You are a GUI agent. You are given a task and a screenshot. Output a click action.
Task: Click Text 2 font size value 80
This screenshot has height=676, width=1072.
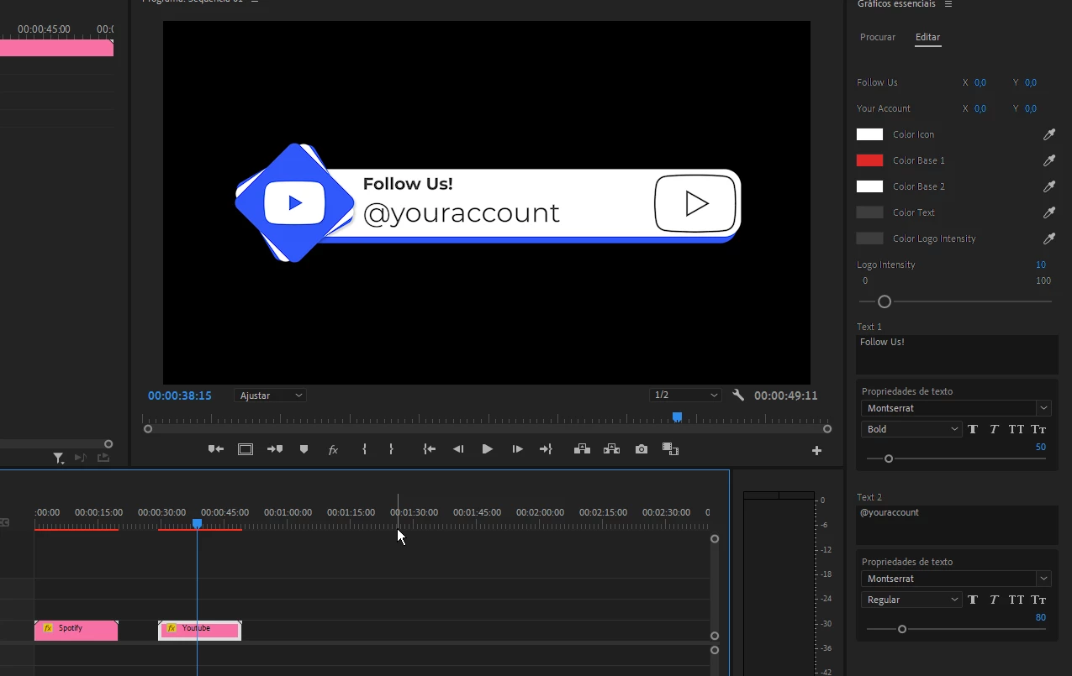(x=1041, y=617)
